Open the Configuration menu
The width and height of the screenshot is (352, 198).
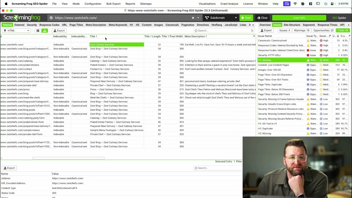pyautogui.click(x=93, y=4)
